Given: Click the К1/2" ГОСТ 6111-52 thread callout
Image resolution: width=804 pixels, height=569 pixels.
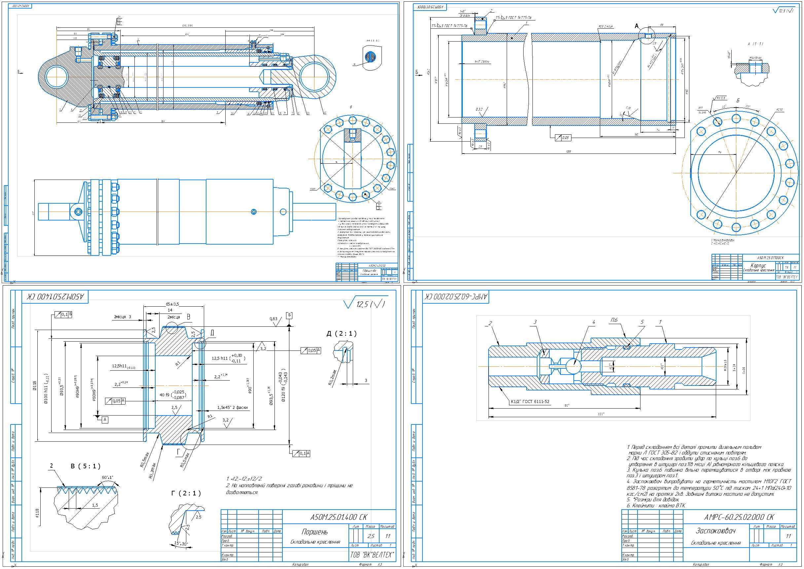Looking at the screenshot, I should (530, 402).
